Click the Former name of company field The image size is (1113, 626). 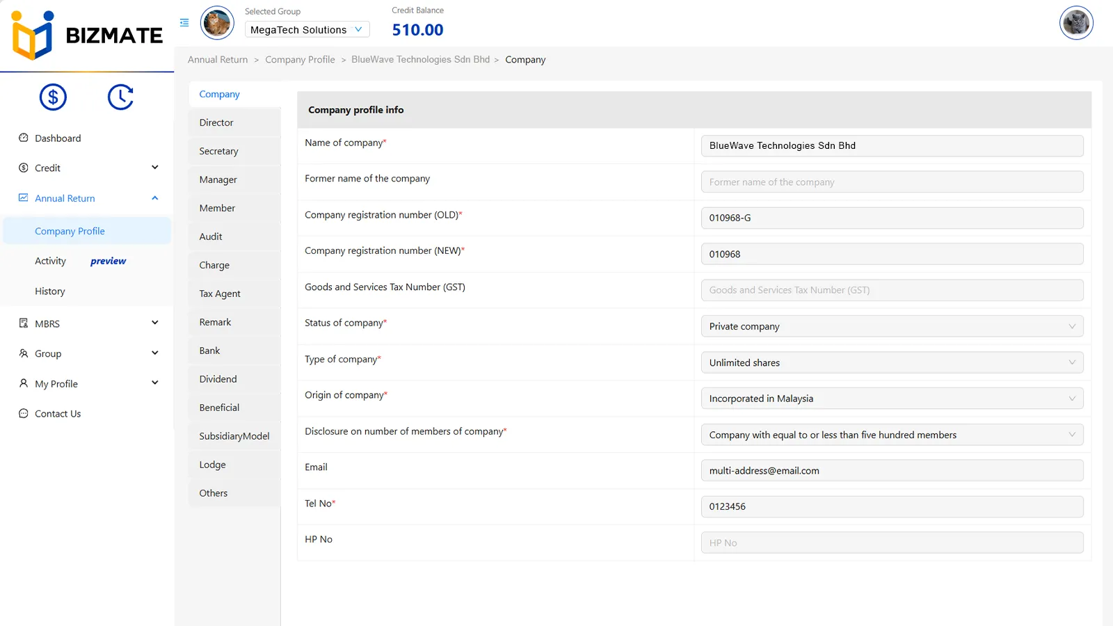(891, 182)
